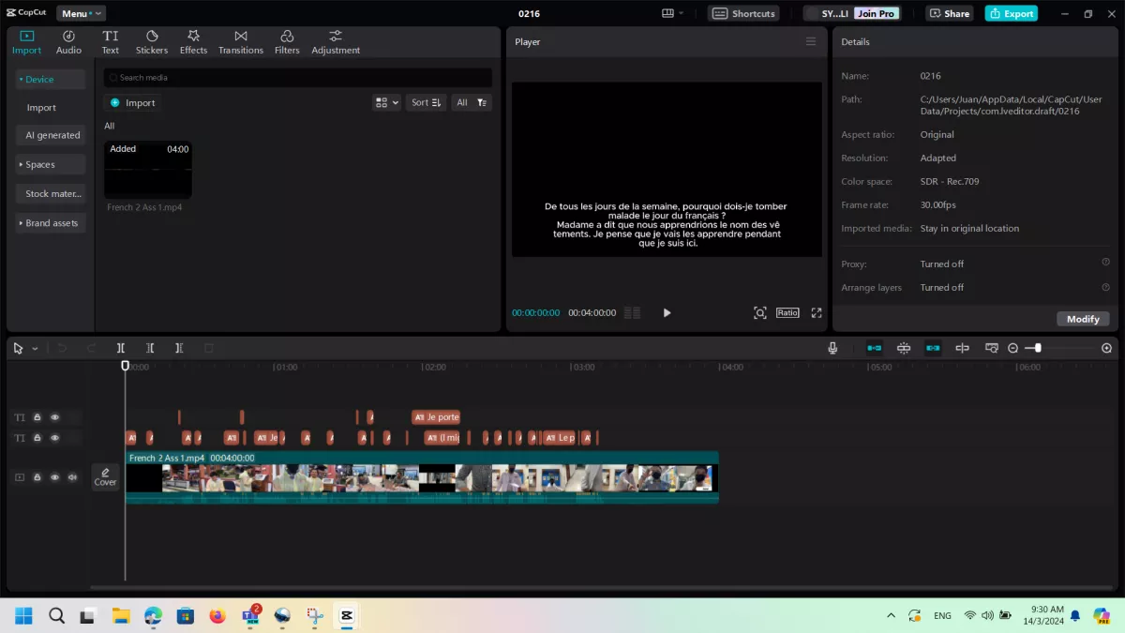The image size is (1125, 633).
Task: Switch to the Transitions panel
Action: click(240, 40)
